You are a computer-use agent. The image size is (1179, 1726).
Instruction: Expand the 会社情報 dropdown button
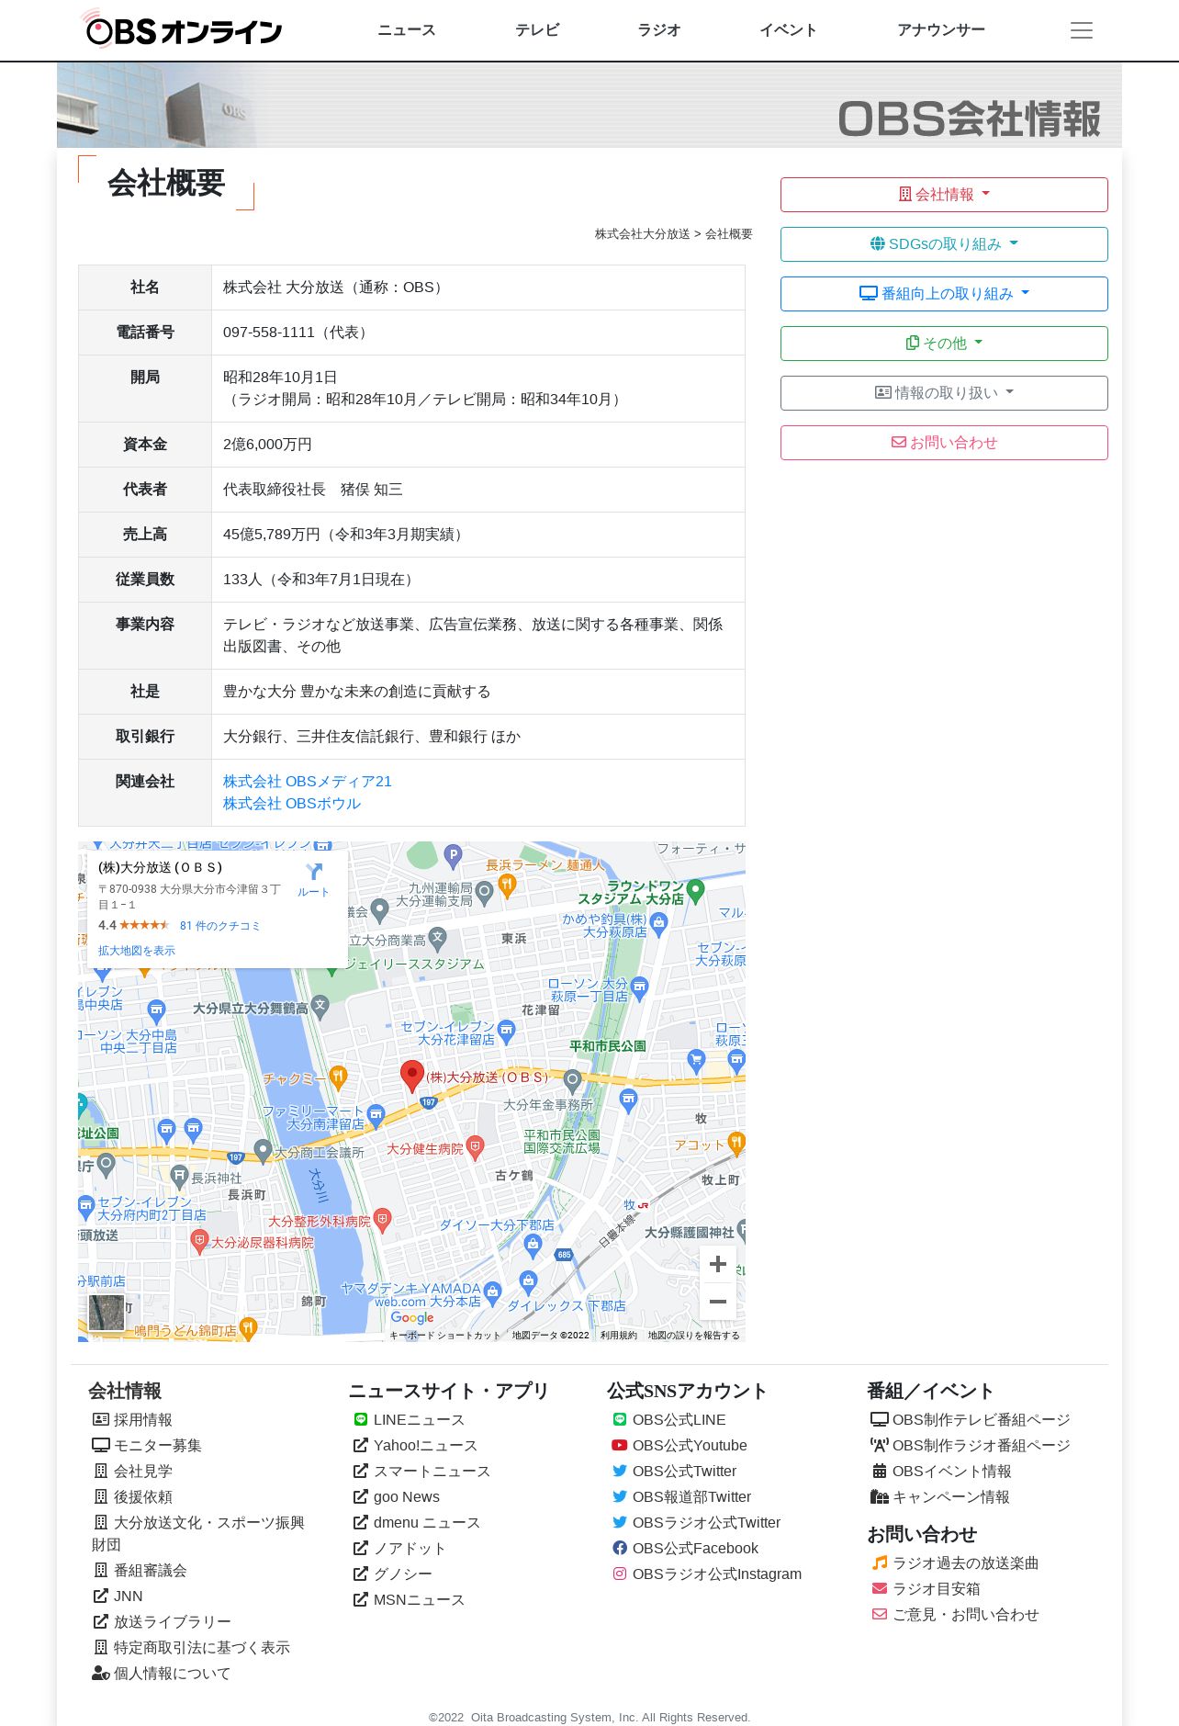click(x=944, y=195)
